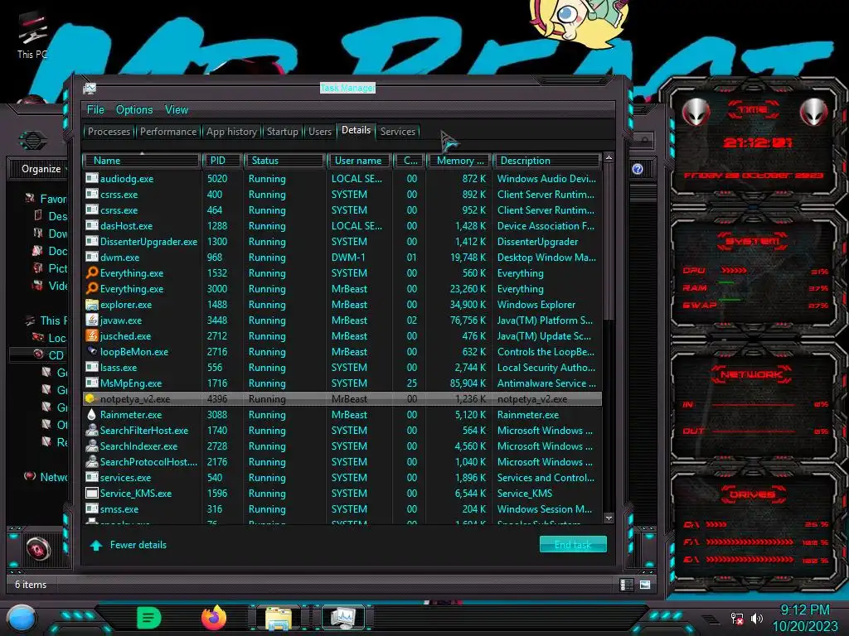Select the lsass.exe process row
The image size is (849, 636).
(342, 367)
